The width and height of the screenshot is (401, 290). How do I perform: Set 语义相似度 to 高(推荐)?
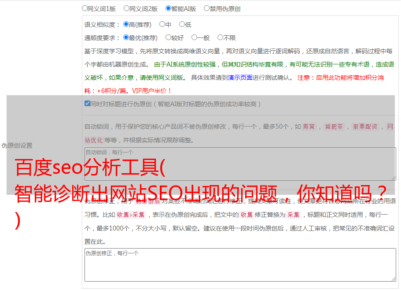[x=126, y=24]
